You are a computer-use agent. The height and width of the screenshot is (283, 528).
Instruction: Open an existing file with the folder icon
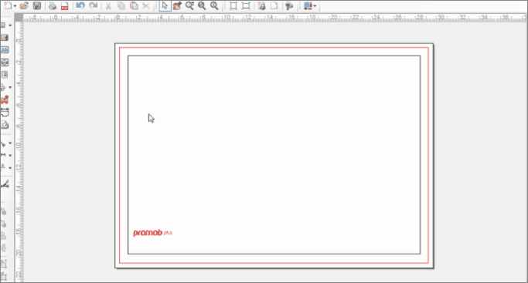(x=24, y=5)
